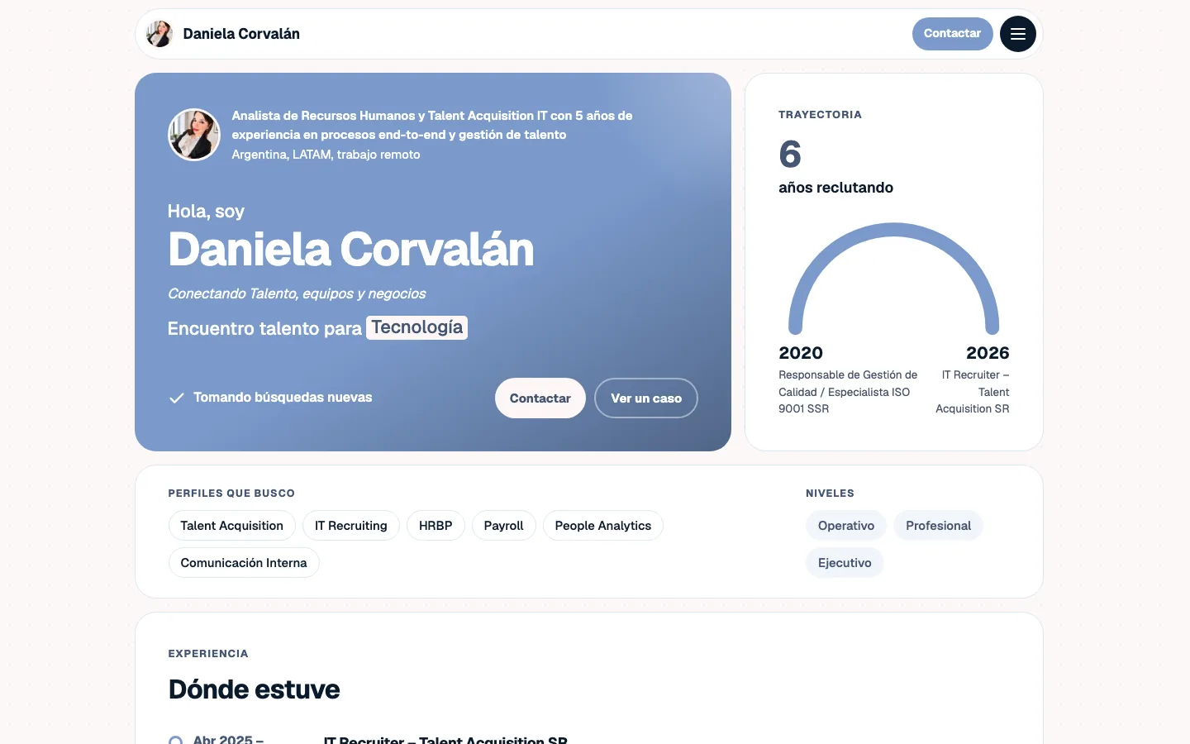
Task: Select the Comunicación Interna chip
Action: point(244,563)
